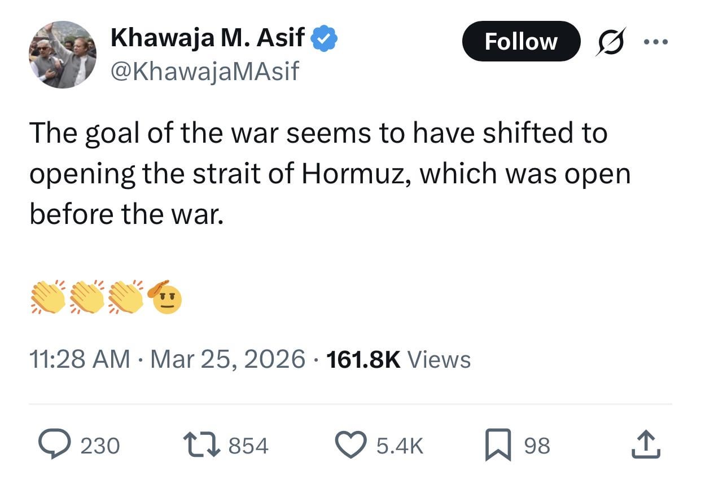View the 161.8K Views count

[x=398, y=359]
